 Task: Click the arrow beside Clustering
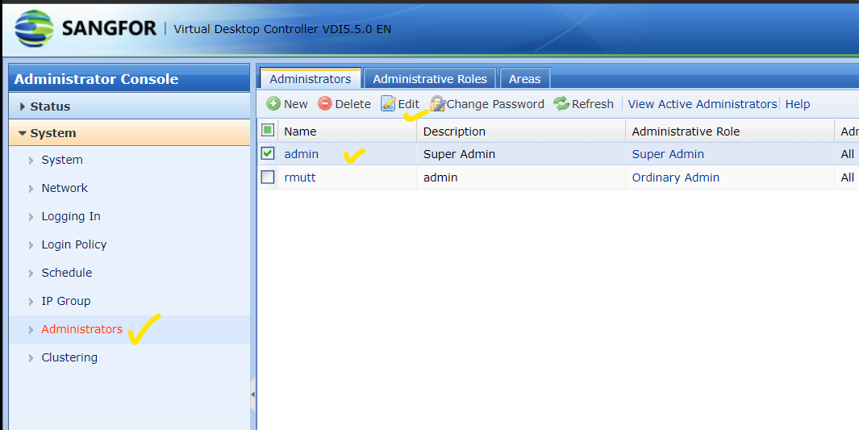(31, 357)
